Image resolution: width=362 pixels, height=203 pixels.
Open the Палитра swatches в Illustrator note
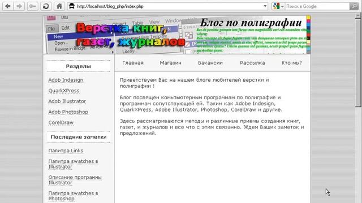click(73, 164)
